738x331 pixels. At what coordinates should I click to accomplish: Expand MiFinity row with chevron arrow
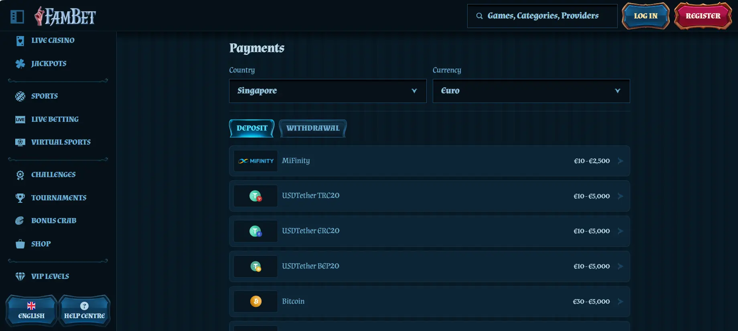pyautogui.click(x=620, y=161)
